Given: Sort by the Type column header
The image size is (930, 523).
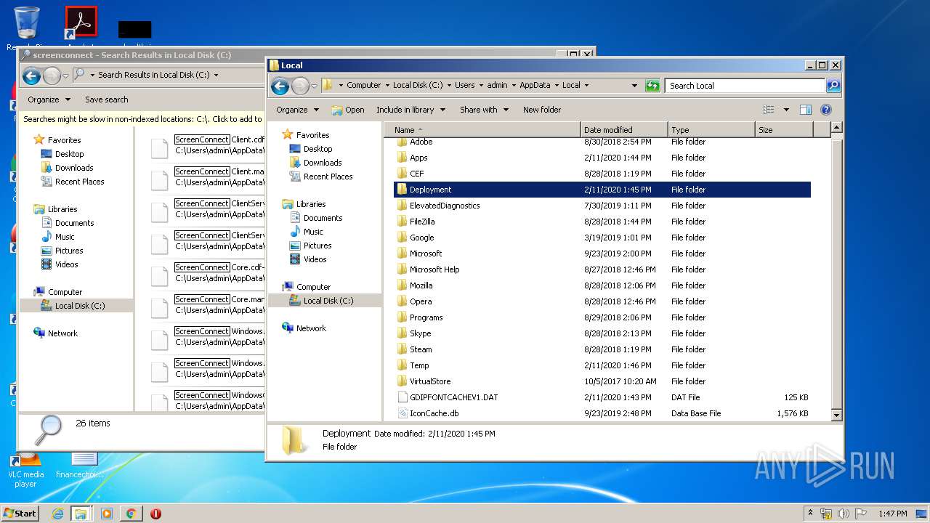Looking at the screenshot, I should [x=711, y=130].
